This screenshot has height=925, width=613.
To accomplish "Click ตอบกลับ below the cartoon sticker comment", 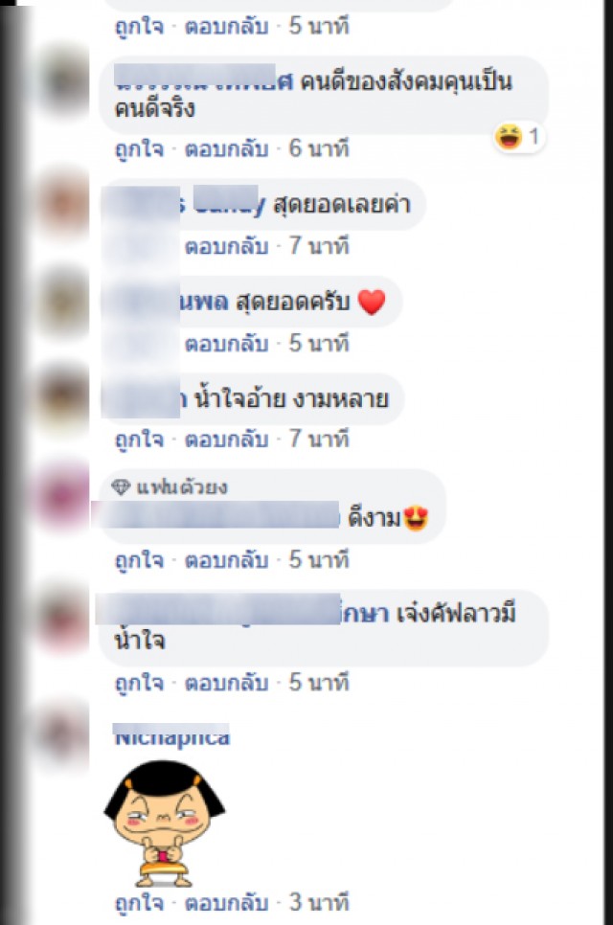I will point(227,903).
